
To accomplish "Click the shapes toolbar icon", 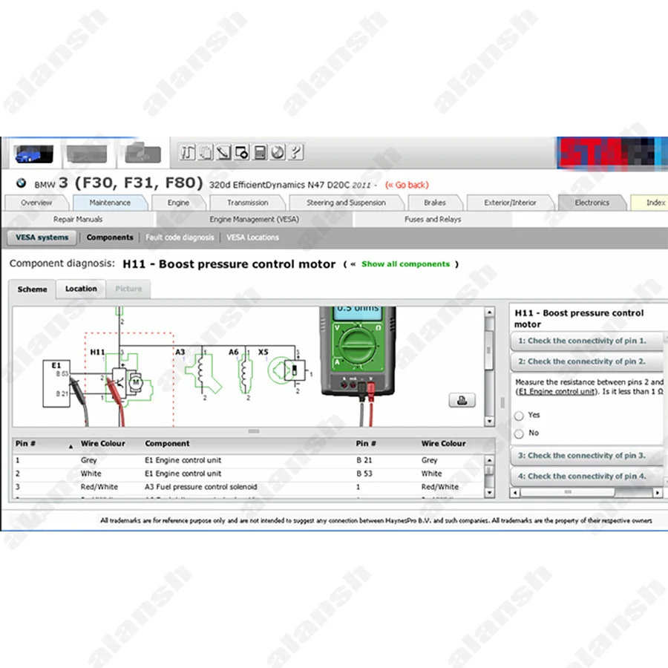I will [x=241, y=152].
